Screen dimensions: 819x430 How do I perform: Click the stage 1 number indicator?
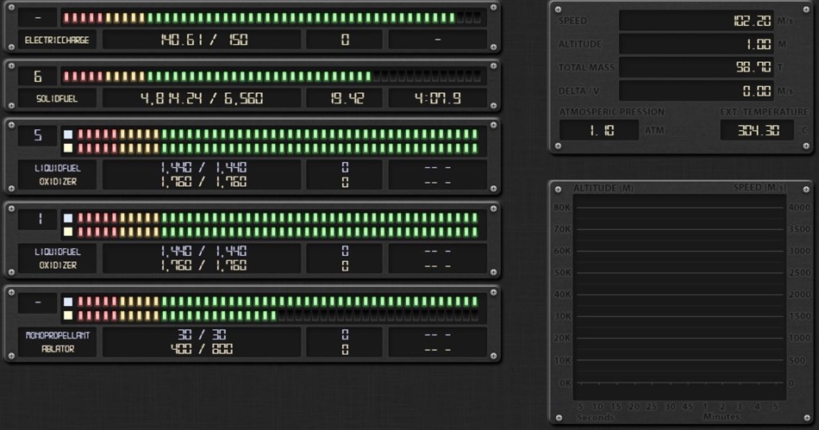pyautogui.click(x=38, y=219)
